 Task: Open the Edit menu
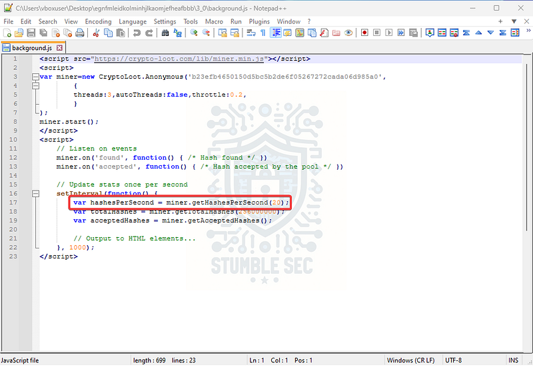tap(26, 21)
